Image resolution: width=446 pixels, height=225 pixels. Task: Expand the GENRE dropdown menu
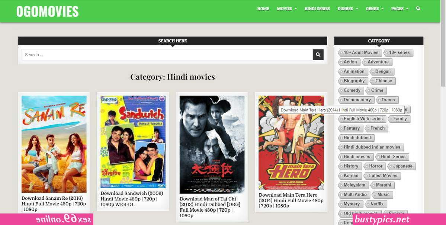coord(375,9)
